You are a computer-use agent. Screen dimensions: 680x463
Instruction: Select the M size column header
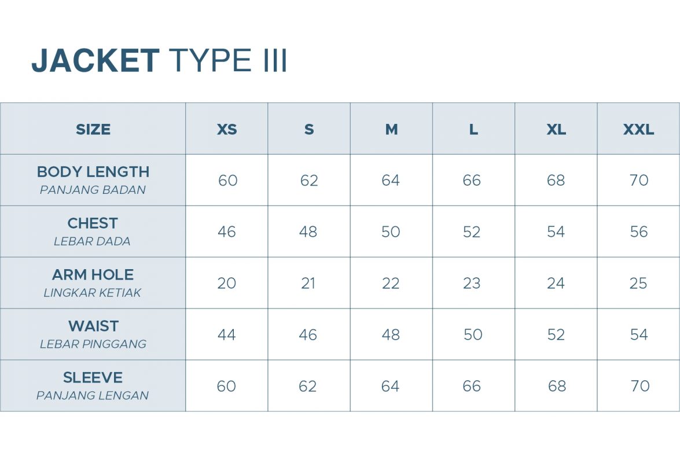(391, 129)
